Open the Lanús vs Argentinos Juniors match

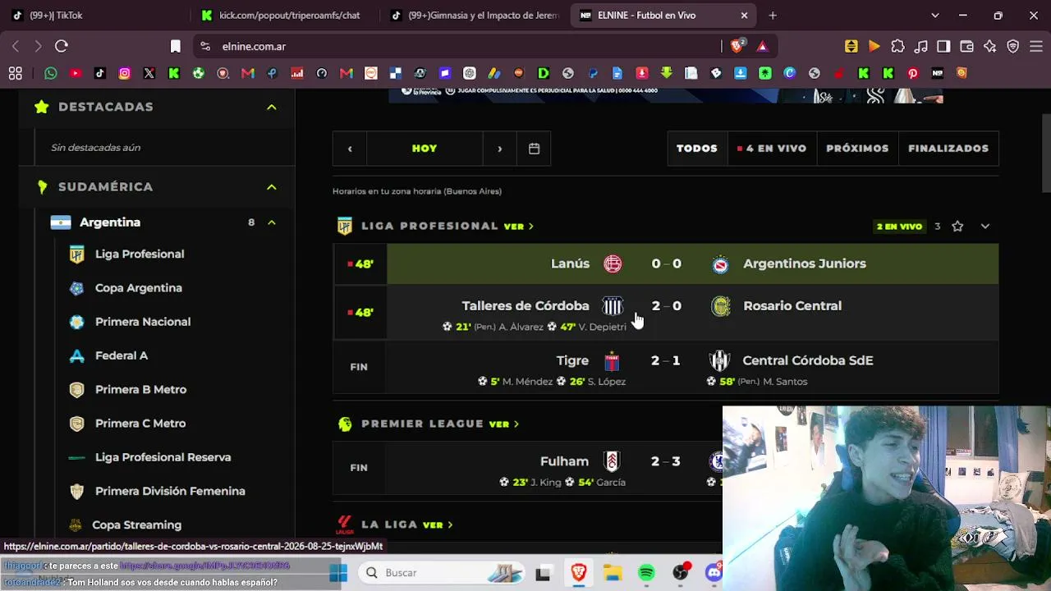click(666, 263)
